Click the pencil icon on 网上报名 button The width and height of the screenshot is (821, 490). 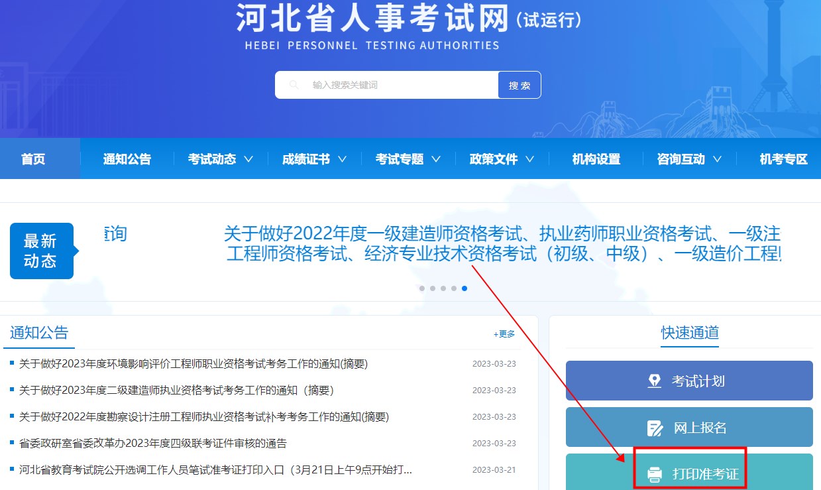click(x=655, y=428)
